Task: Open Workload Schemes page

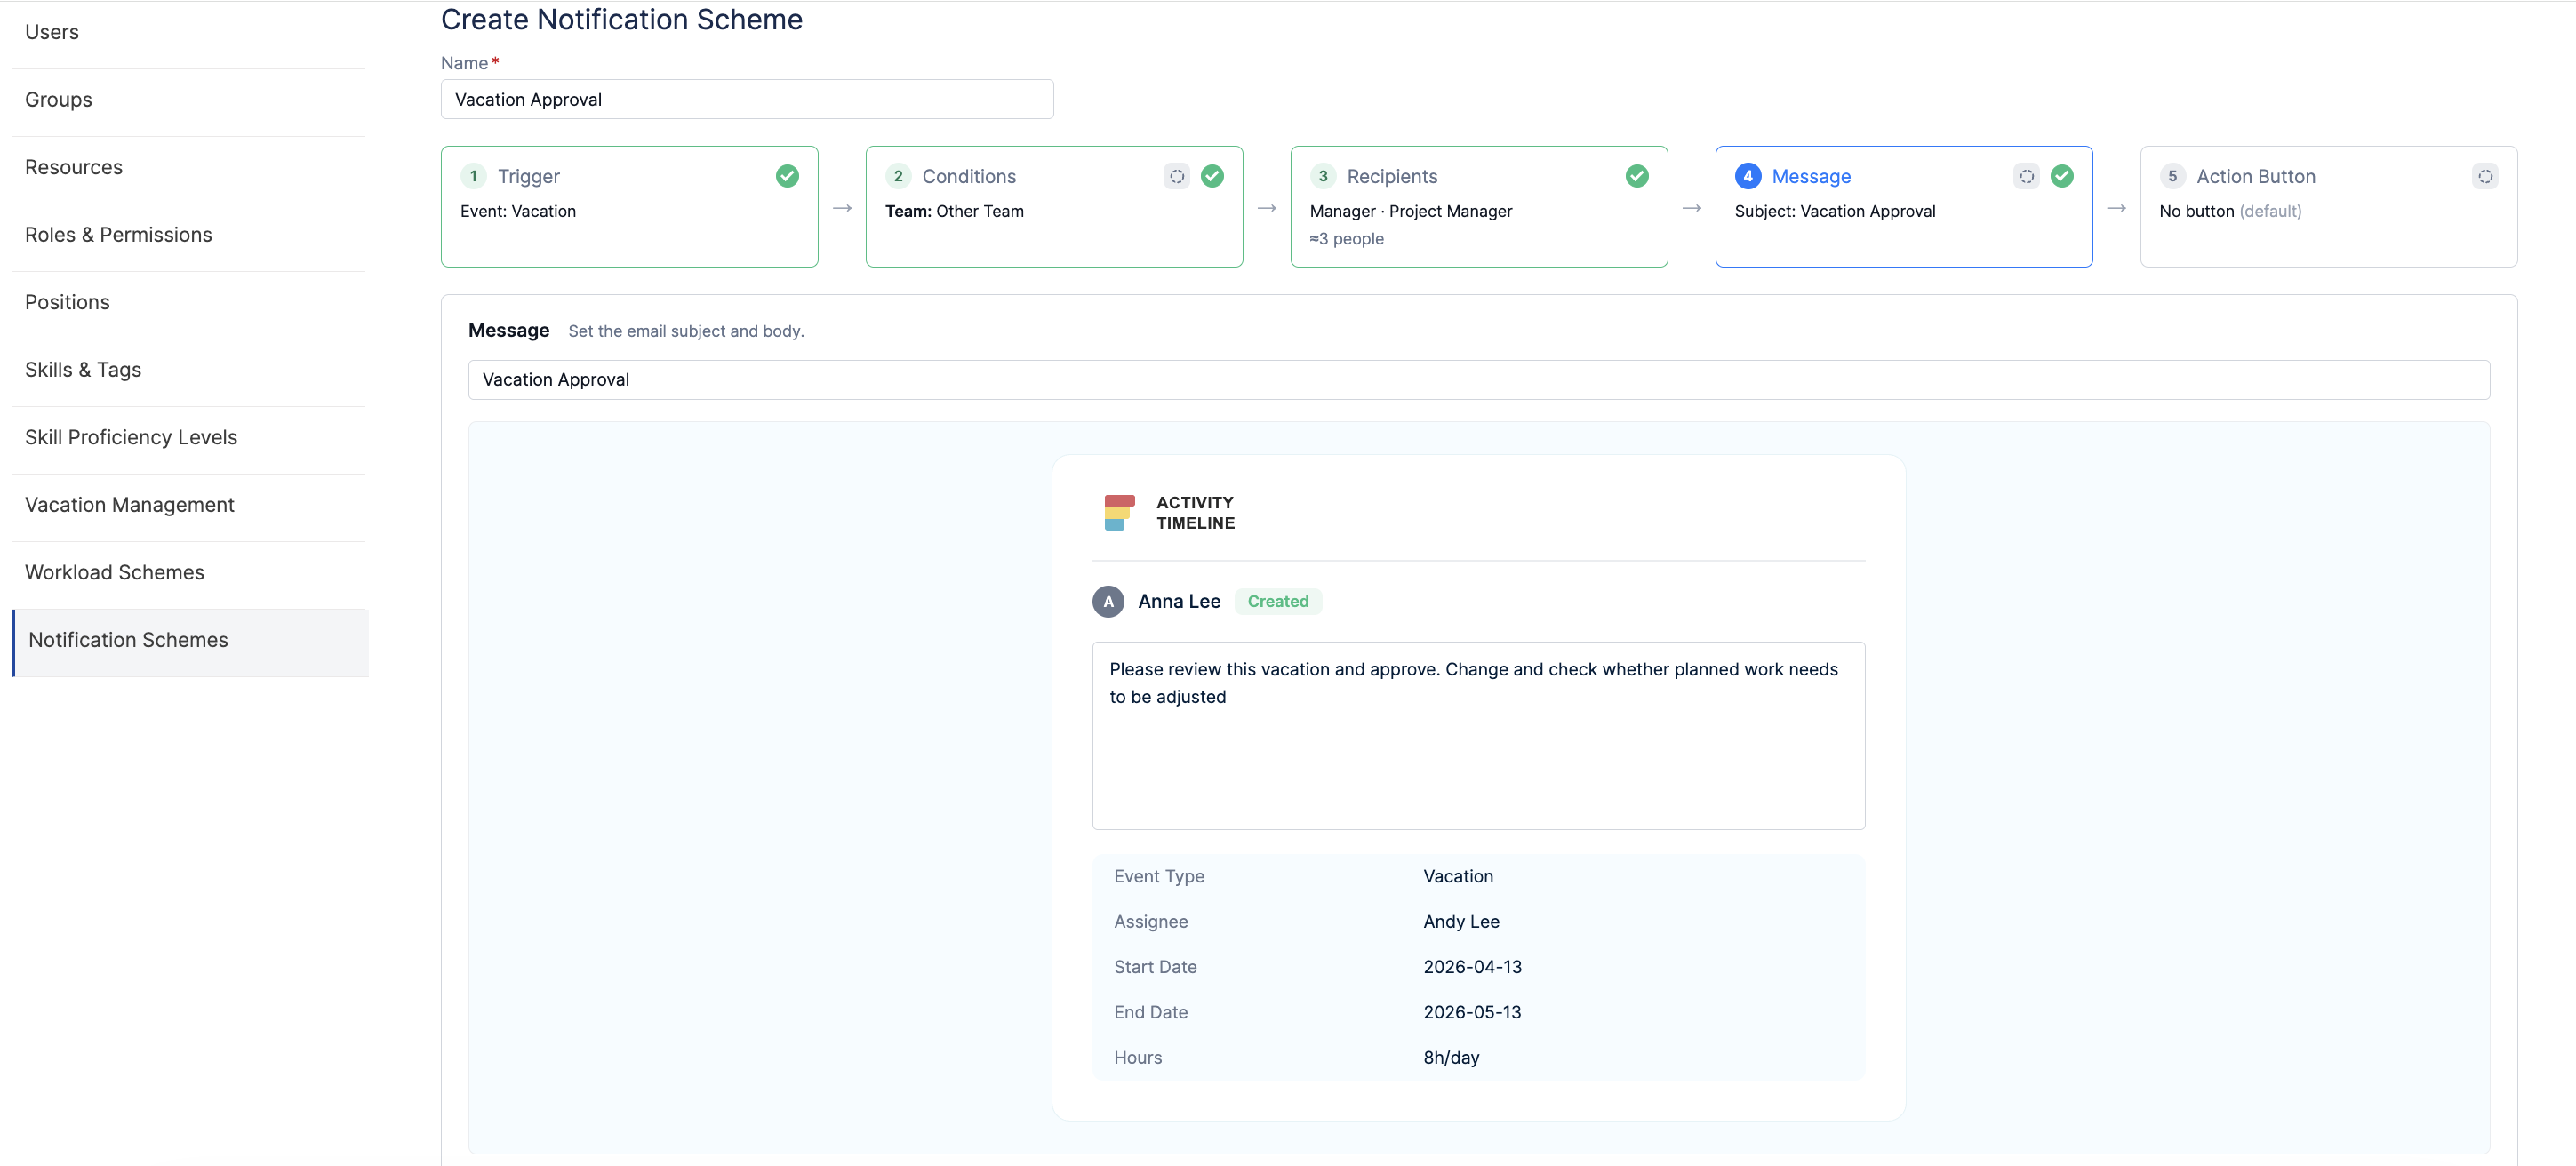Action: 189,572
